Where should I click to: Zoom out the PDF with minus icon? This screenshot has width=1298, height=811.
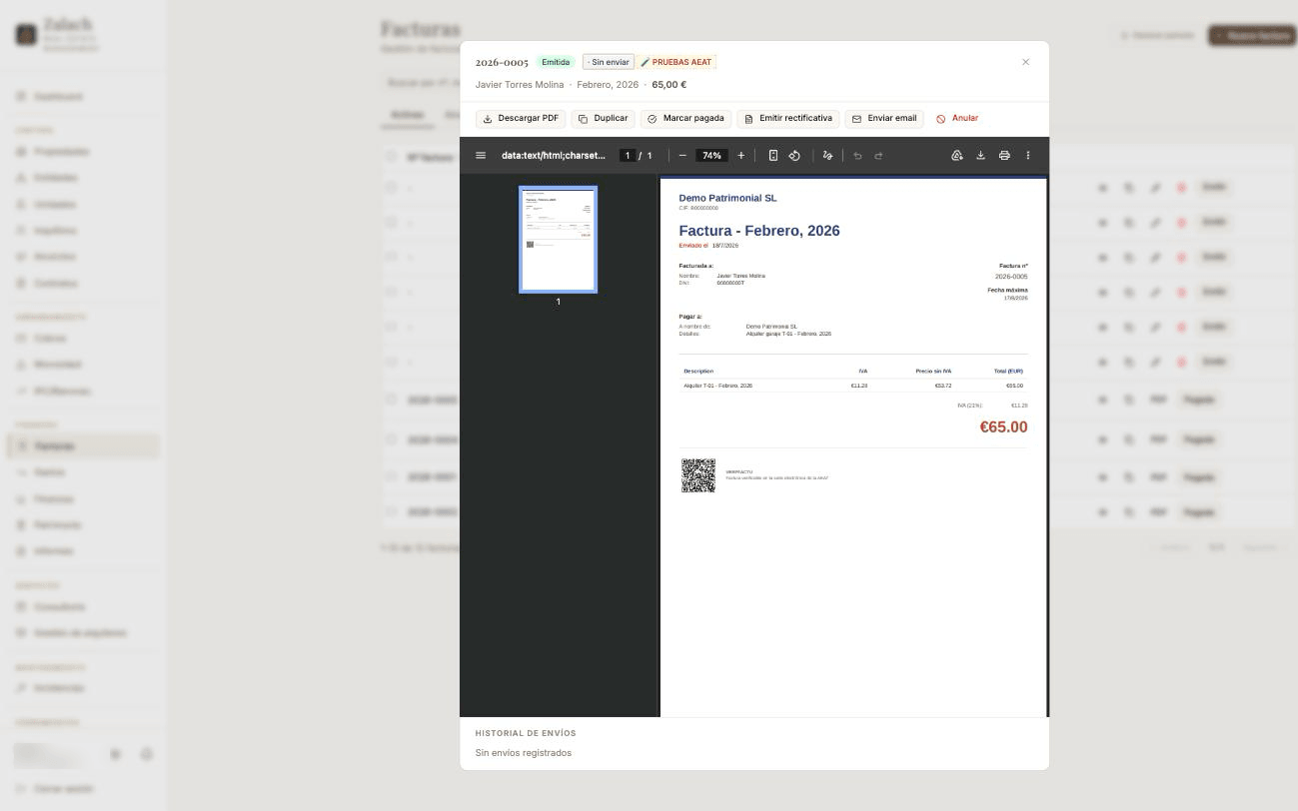682,155
